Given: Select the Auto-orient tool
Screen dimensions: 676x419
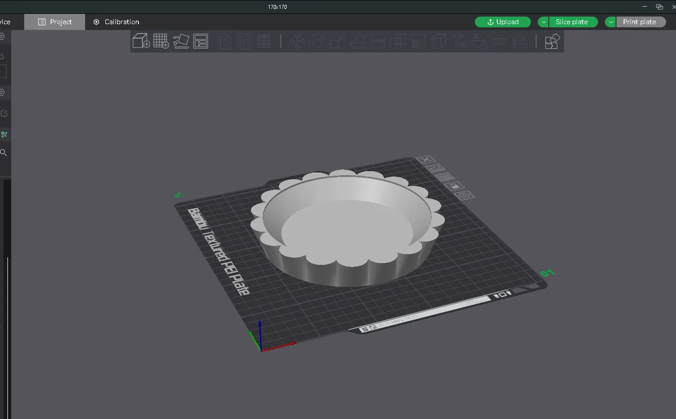Looking at the screenshot, I should [x=181, y=41].
